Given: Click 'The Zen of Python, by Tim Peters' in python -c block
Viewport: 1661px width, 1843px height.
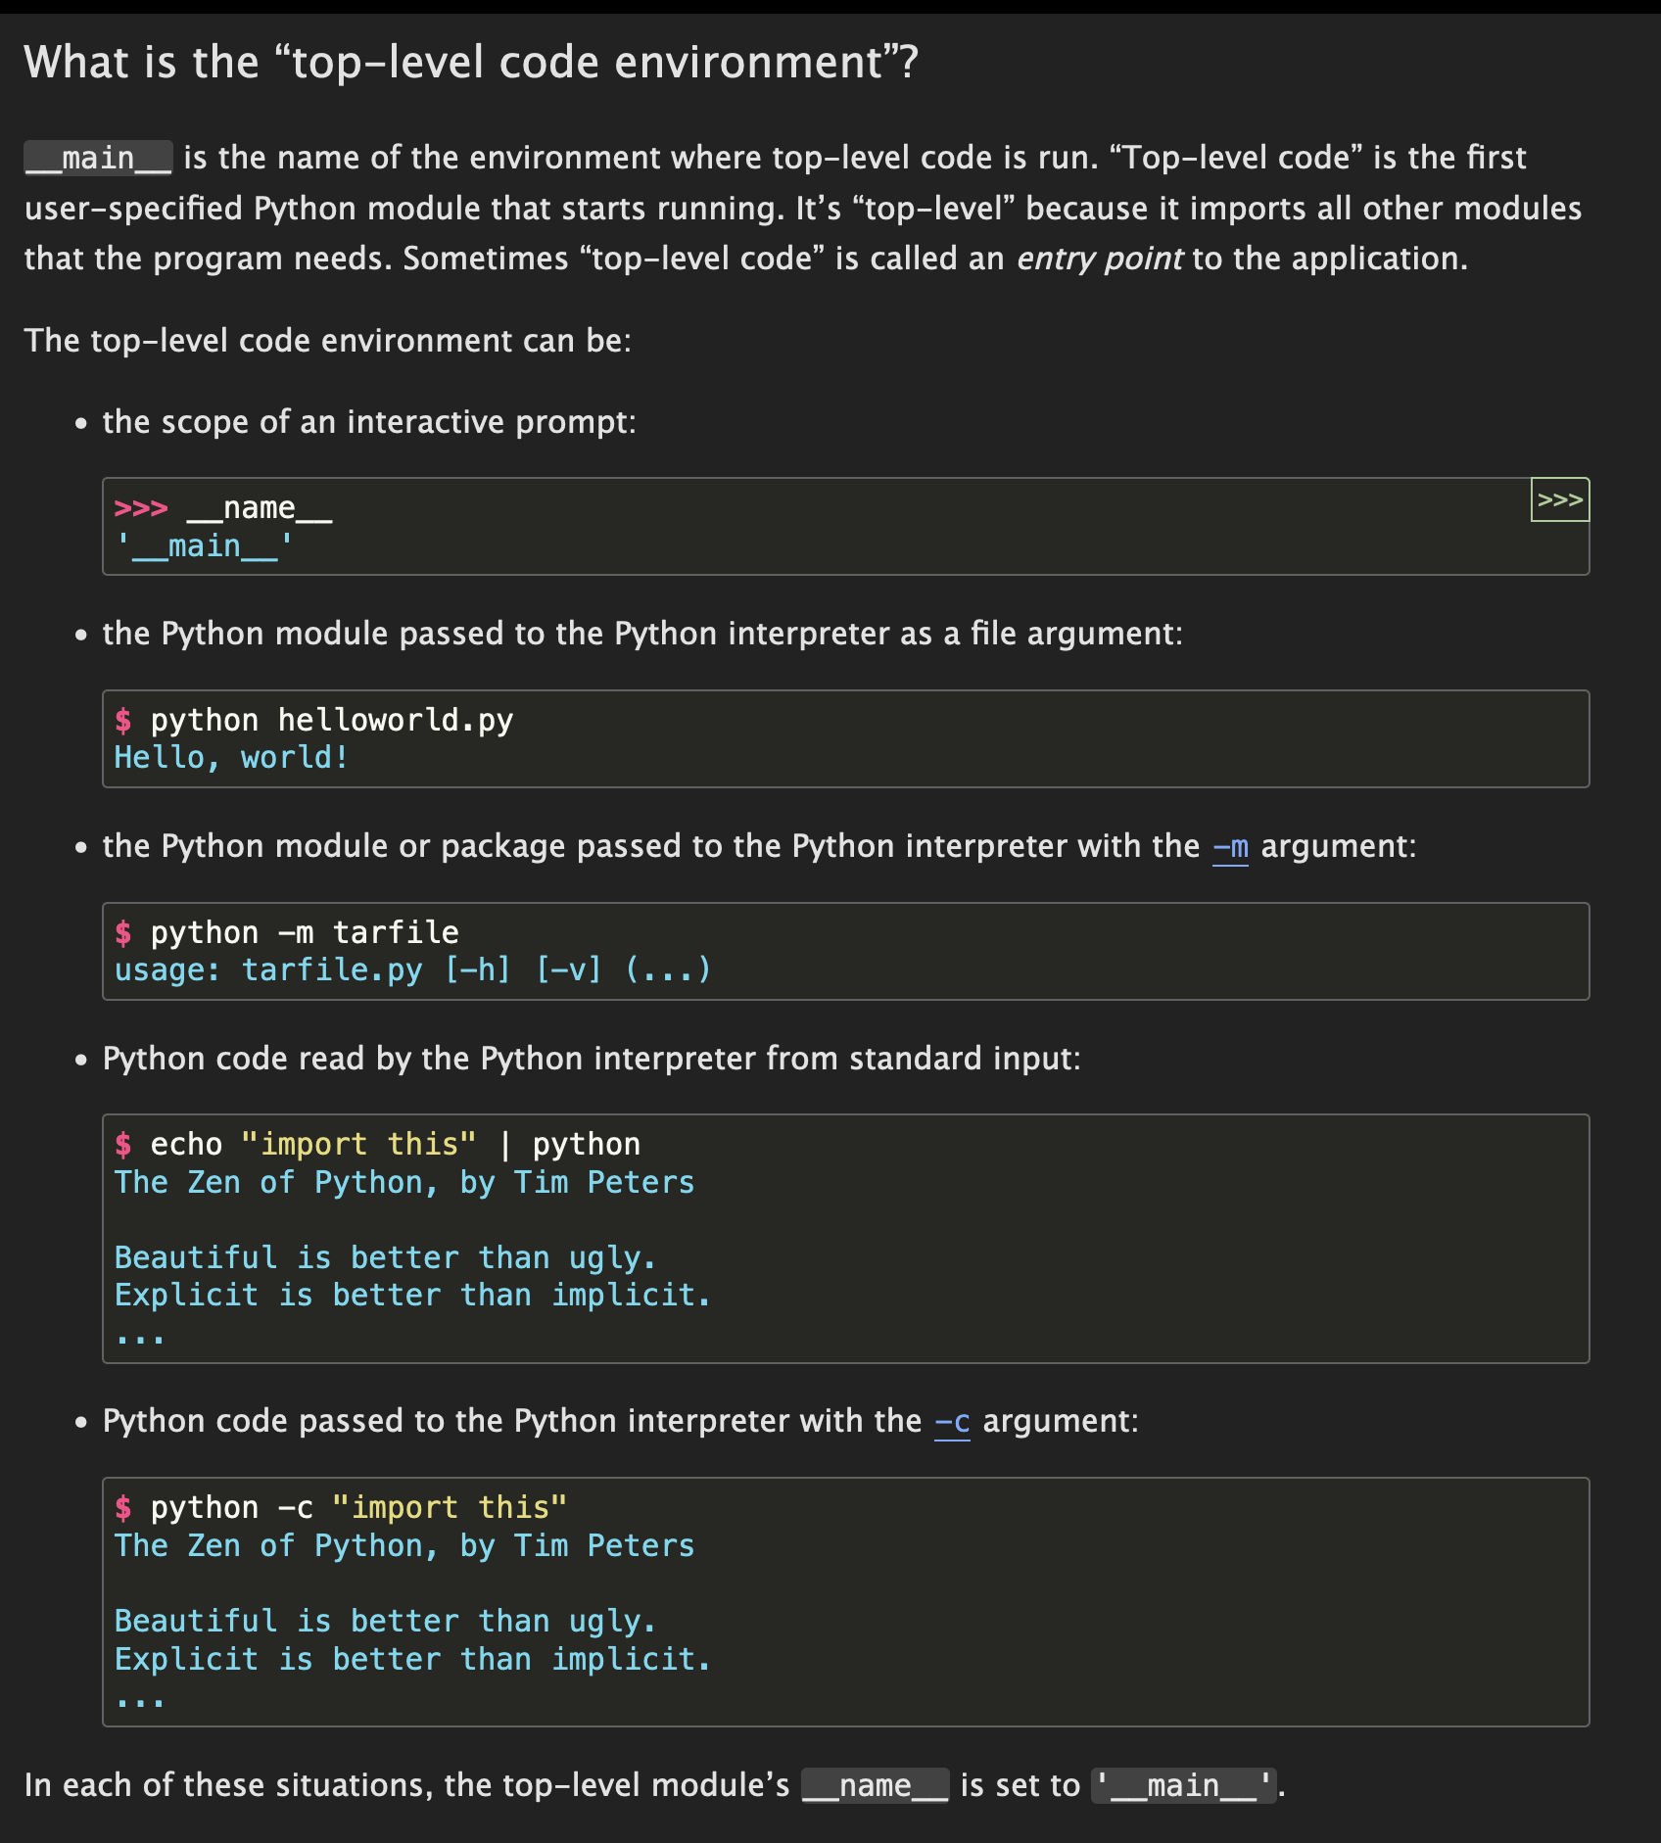Looking at the screenshot, I should point(404,1545).
